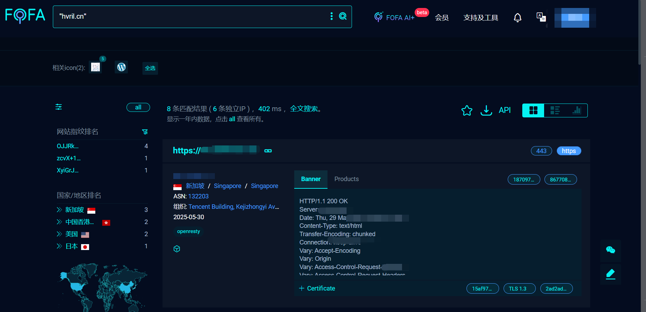Switch to grid card view
This screenshot has width=646, height=312.
[x=533, y=110]
